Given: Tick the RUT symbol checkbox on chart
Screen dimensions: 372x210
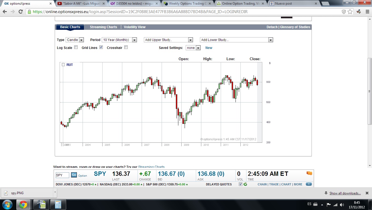Looking at the screenshot, I should (x=63, y=65).
